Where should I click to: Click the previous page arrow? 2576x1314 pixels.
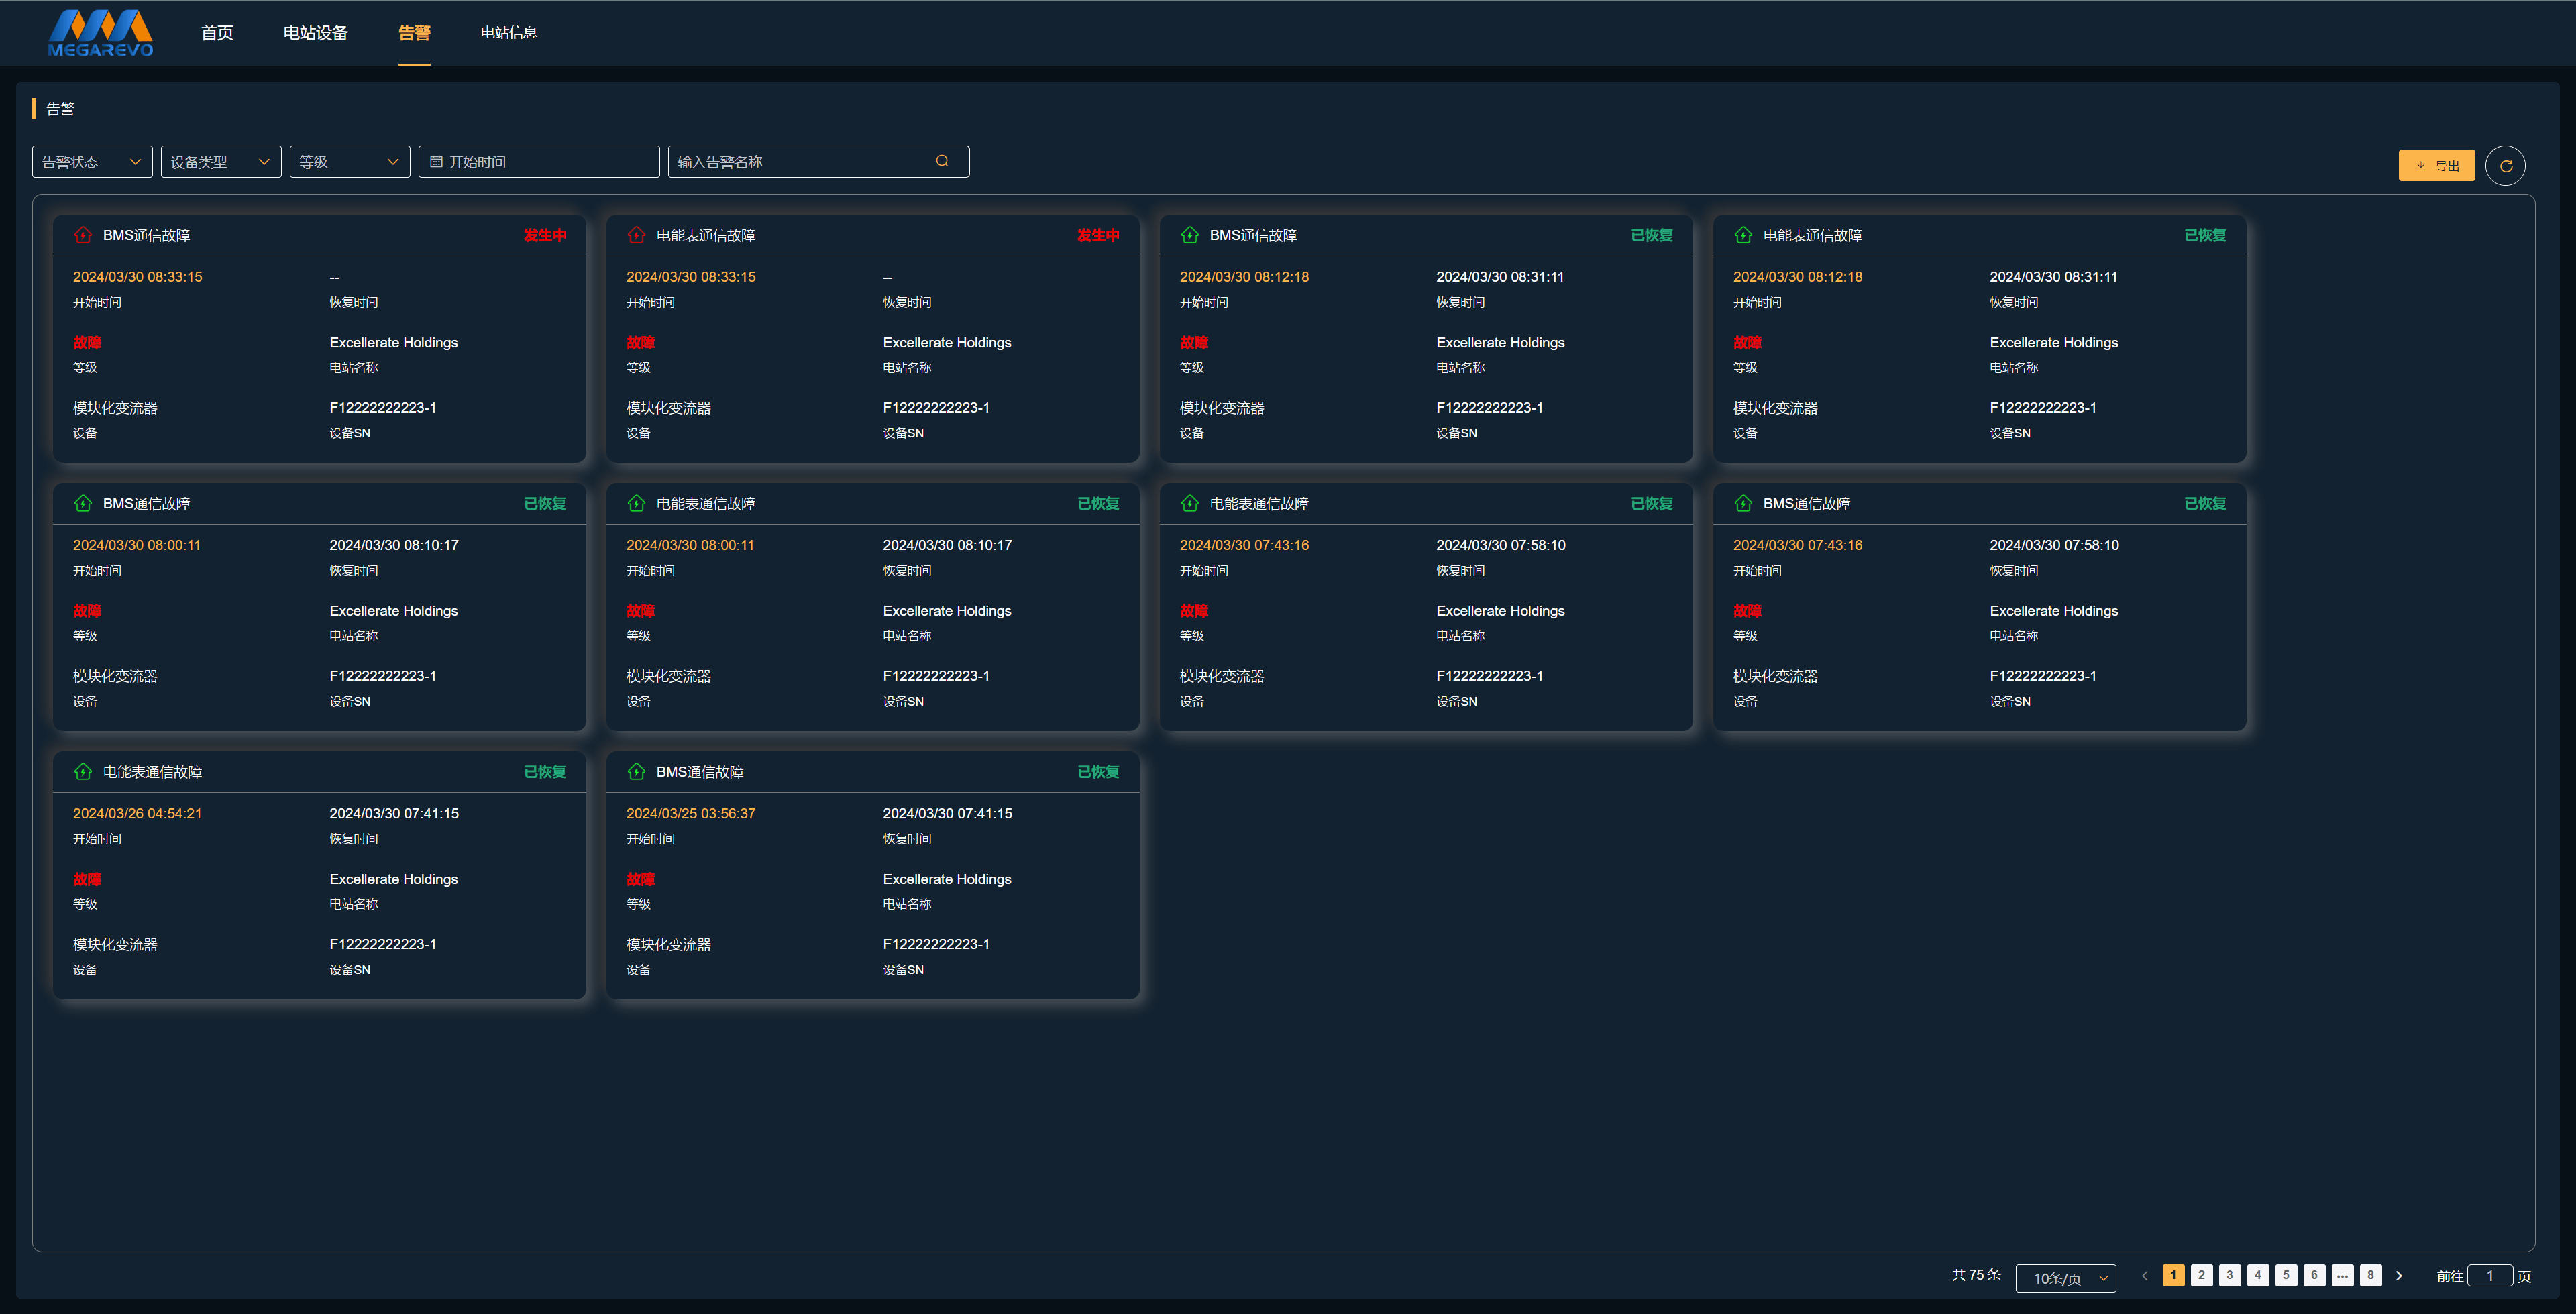point(2144,1275)
